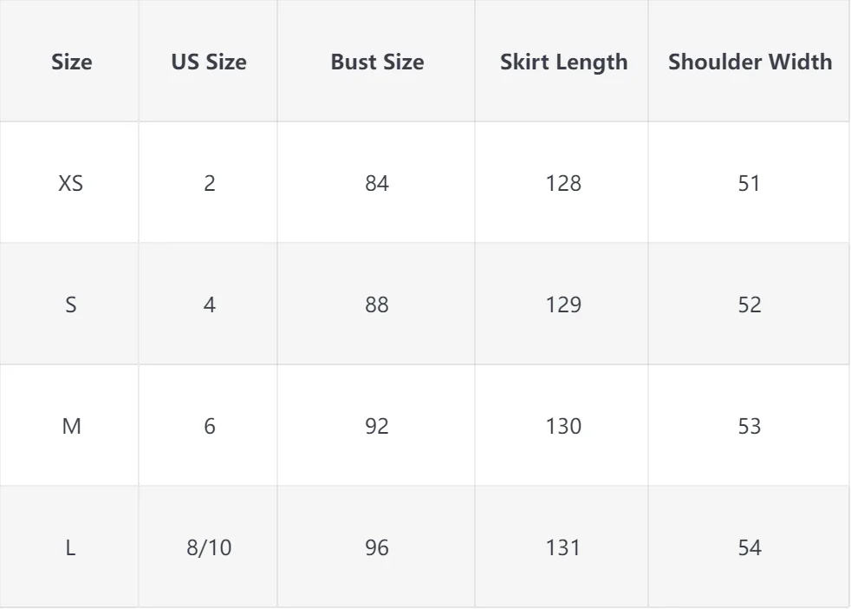Select the S size cell
The width and height of the screenshot is (851, 609).
pyautogui.click(x=71, y=305)
